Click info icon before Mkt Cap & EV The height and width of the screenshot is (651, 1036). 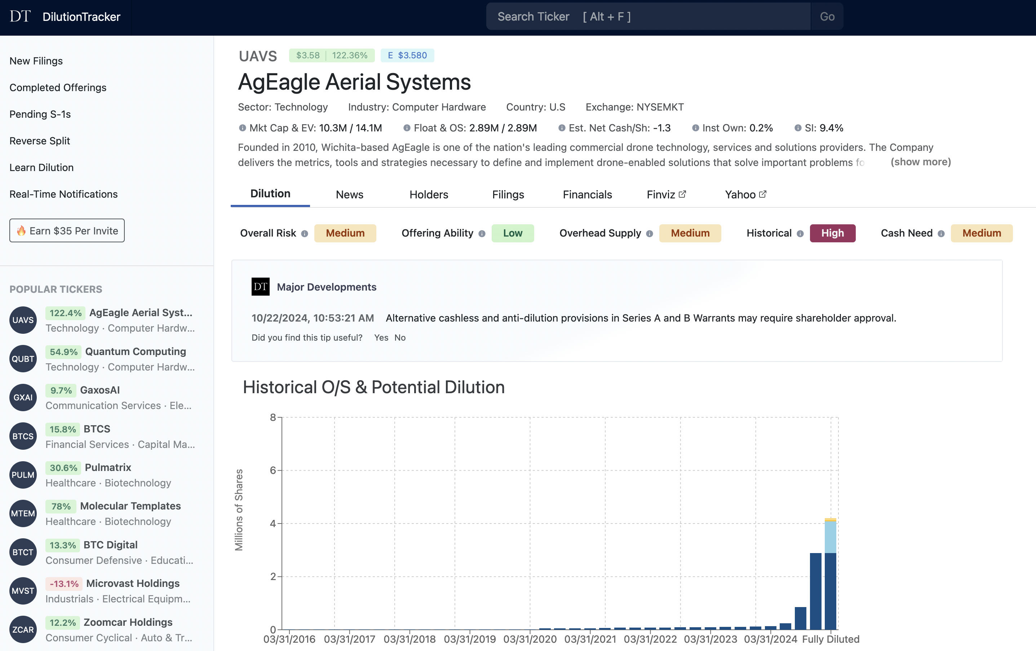point(242,128)
